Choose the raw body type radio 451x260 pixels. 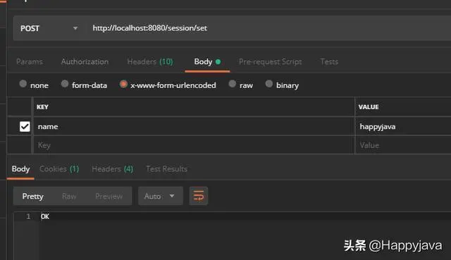click(232, 84)
